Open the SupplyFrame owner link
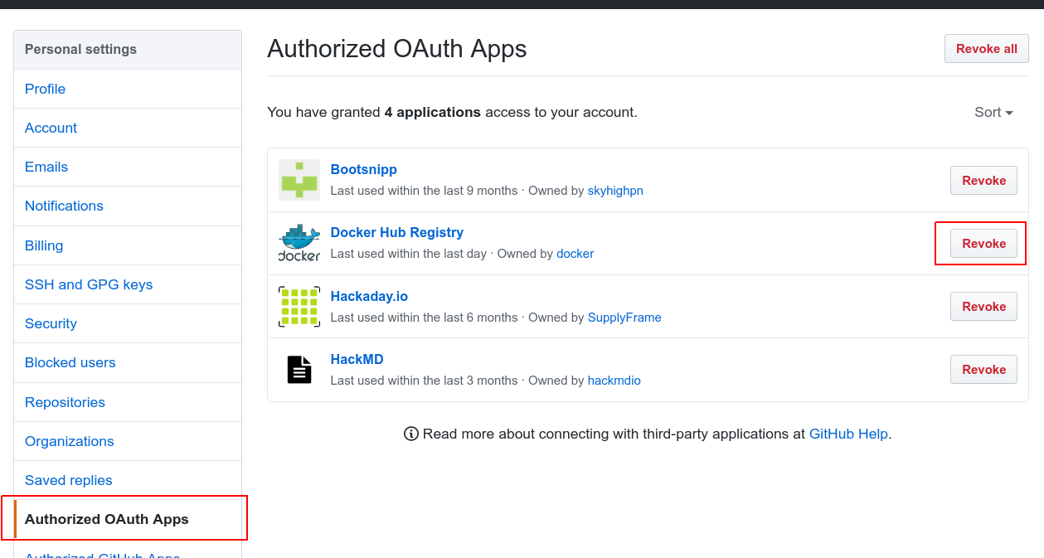Viewport: 1044px width, 558px height. (624, 318)
